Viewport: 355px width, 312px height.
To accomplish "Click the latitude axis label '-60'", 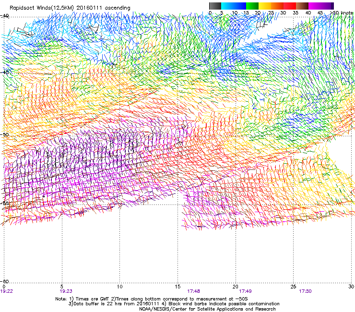I will click(5, 281).
